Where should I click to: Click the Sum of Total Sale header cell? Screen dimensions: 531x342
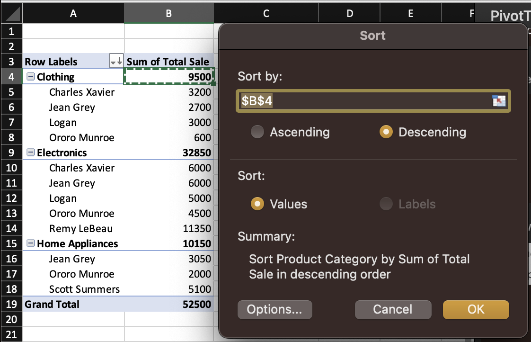pos(168,62)
